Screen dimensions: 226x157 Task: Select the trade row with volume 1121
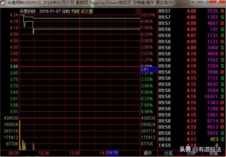point(191,41)
